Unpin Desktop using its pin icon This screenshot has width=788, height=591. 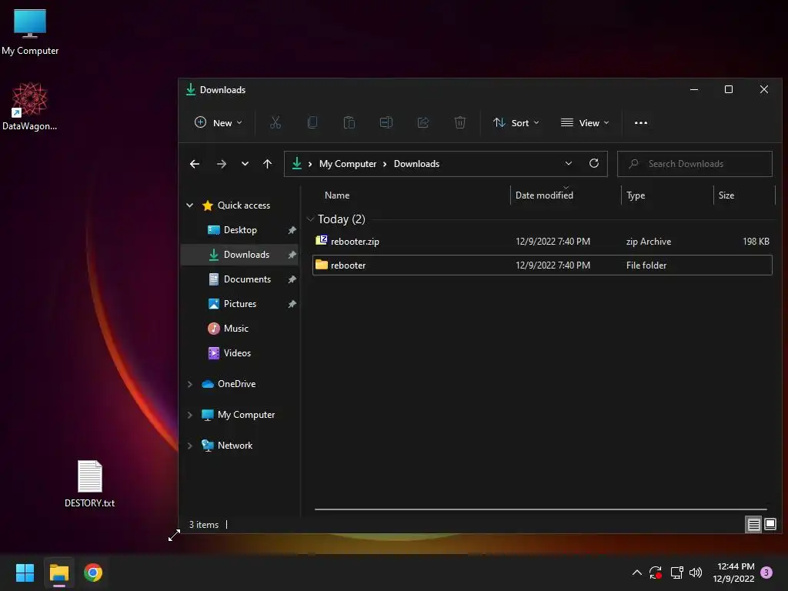click(x=292, y=230)
